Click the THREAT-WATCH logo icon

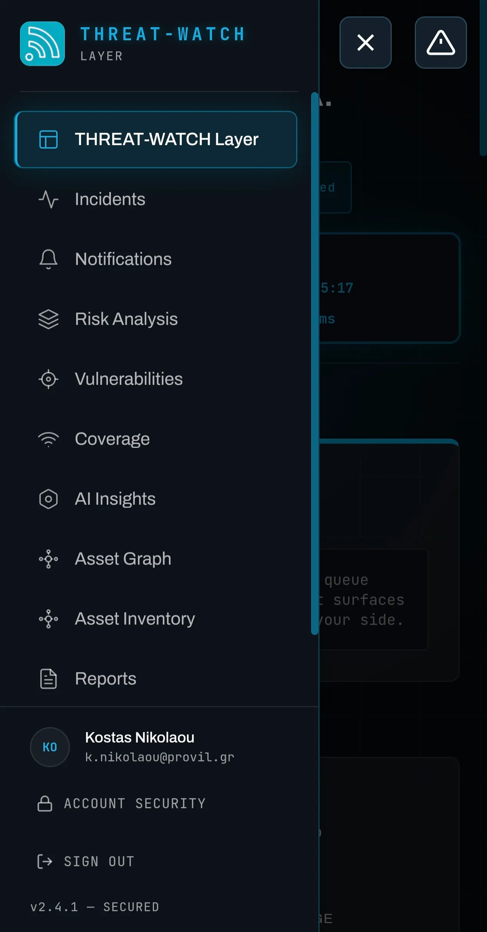[x=42, y=44]
